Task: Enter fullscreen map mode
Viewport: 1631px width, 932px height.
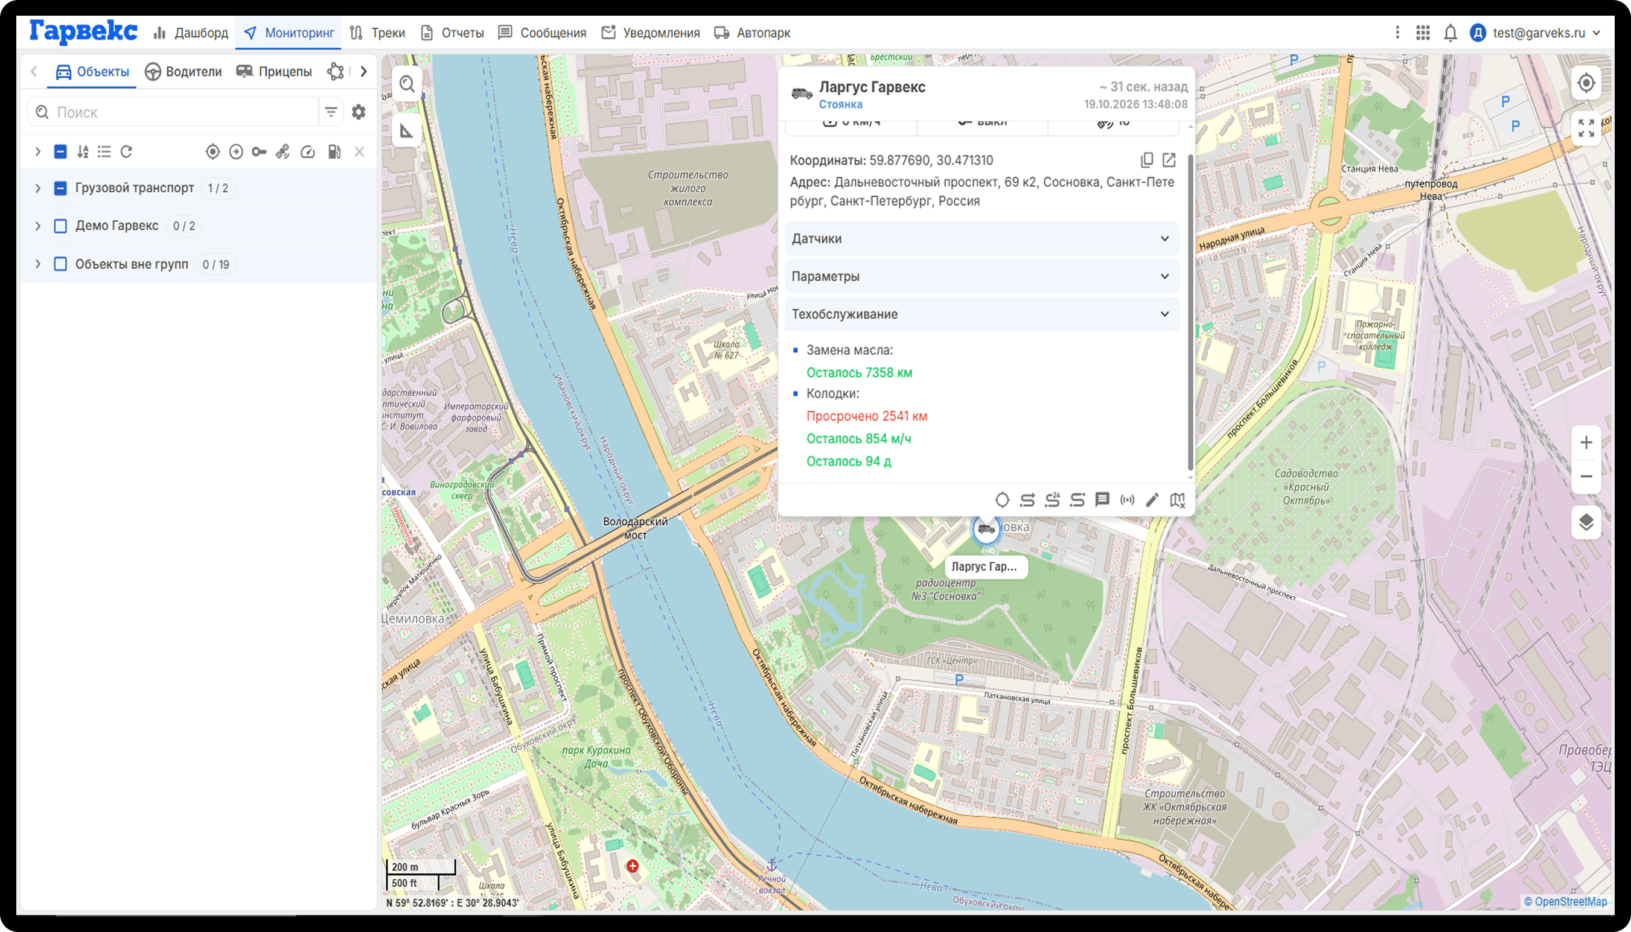Action: click(x=1586, y=128)
